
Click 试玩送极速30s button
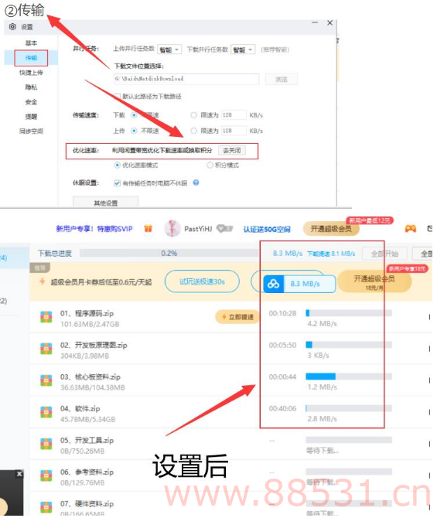pyautogui.click(x=202, y=281)
